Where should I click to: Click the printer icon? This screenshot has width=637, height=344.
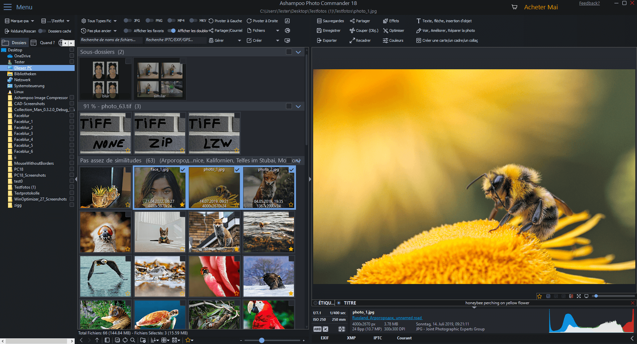[x=287, y=30]
